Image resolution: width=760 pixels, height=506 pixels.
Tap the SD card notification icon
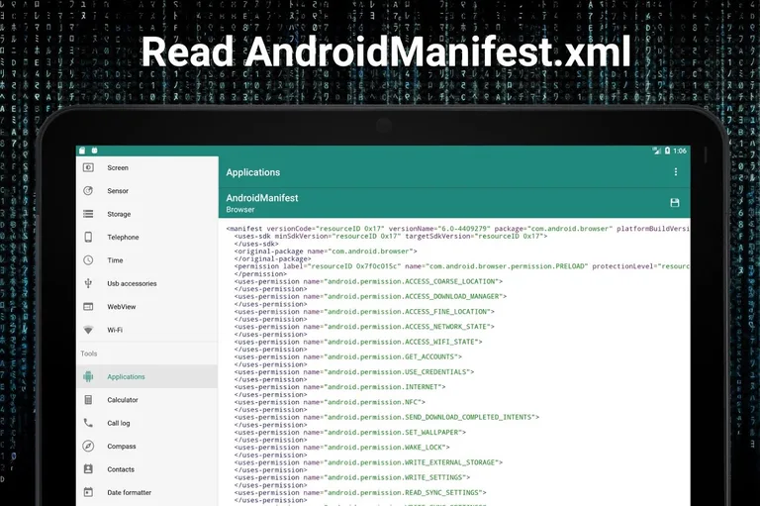click(82, 151)
